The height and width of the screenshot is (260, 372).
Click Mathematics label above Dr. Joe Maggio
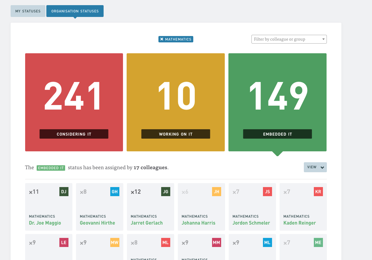coord(42,216)
